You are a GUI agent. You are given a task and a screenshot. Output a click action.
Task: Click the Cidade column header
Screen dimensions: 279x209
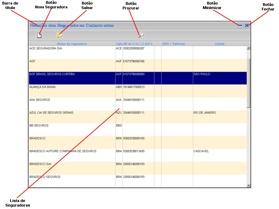coord(219,44)
